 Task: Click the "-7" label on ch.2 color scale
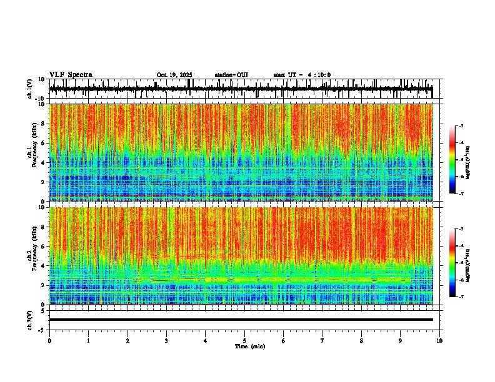pos(461,297)
